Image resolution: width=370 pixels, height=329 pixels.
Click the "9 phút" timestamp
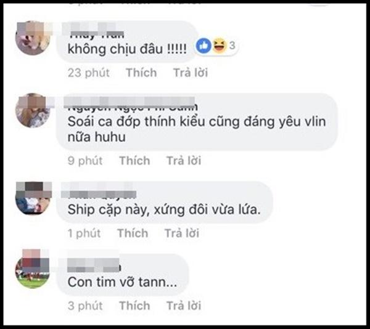coord(85,160)
